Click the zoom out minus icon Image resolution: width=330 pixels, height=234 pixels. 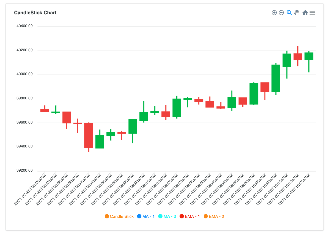pos(281,13)
